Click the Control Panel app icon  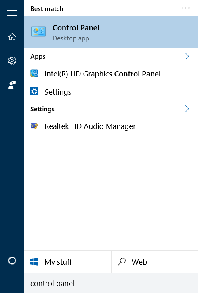click(x=38, y=32)
